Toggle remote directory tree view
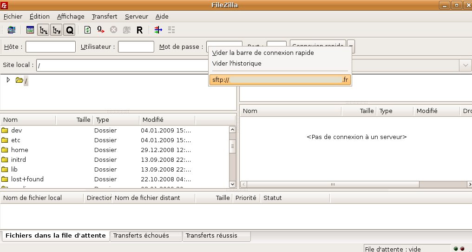This screenshot has height=252, width=472. [x=56, y=30]
